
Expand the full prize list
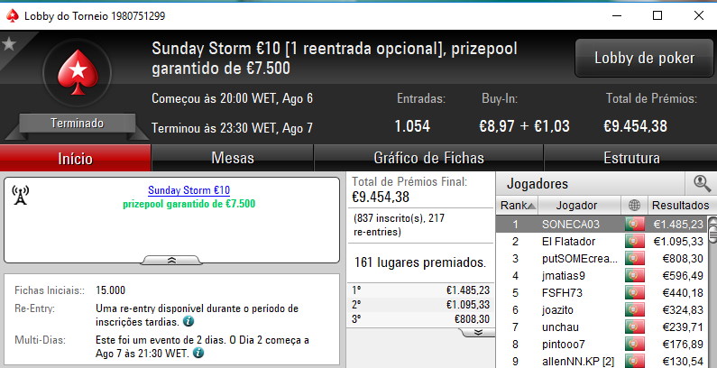click(x=478, y=332)
